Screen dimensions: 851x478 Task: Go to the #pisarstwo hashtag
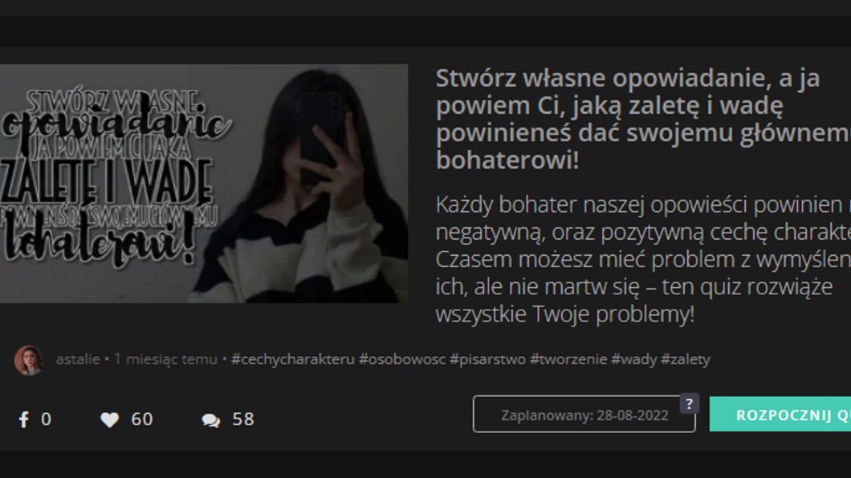(486, 359)
